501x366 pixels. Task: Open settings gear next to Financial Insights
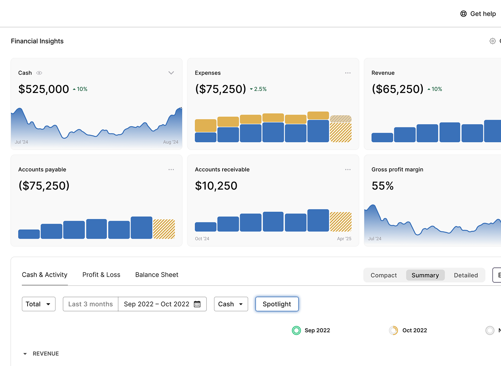pyautogui.click(x=492, y=41)
